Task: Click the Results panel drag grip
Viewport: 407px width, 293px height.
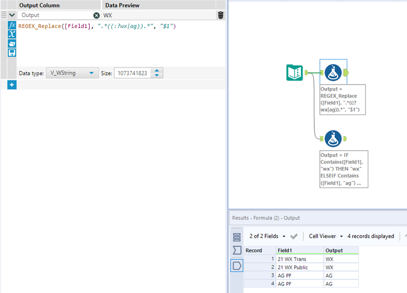Action: (236, 228)
